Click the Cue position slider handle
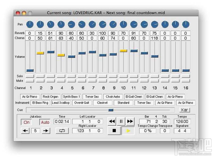The height and width of the screenshot is (157, 214). click(111, 110)
